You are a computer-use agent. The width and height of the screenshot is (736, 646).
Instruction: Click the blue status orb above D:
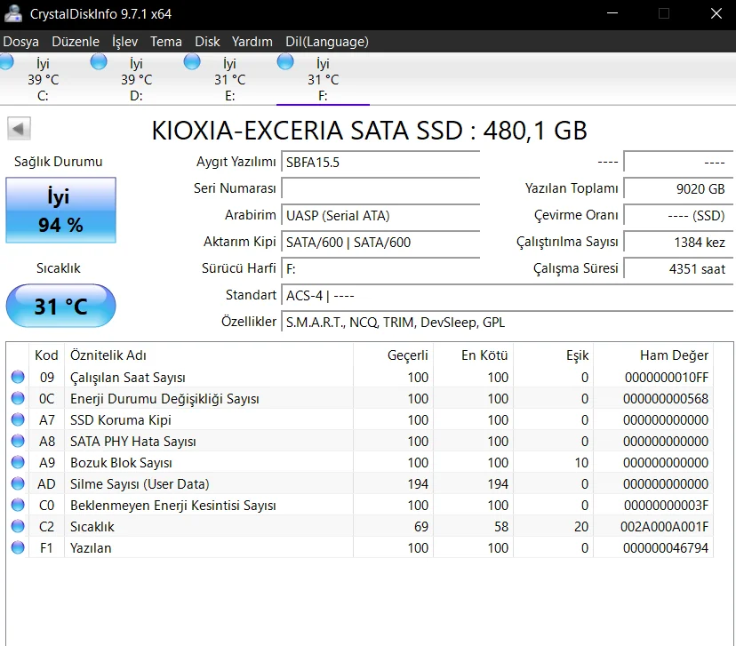pos(99,61)
